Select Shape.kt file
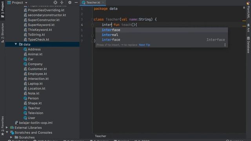The image size is (251, 141). (x=35, y=103)
